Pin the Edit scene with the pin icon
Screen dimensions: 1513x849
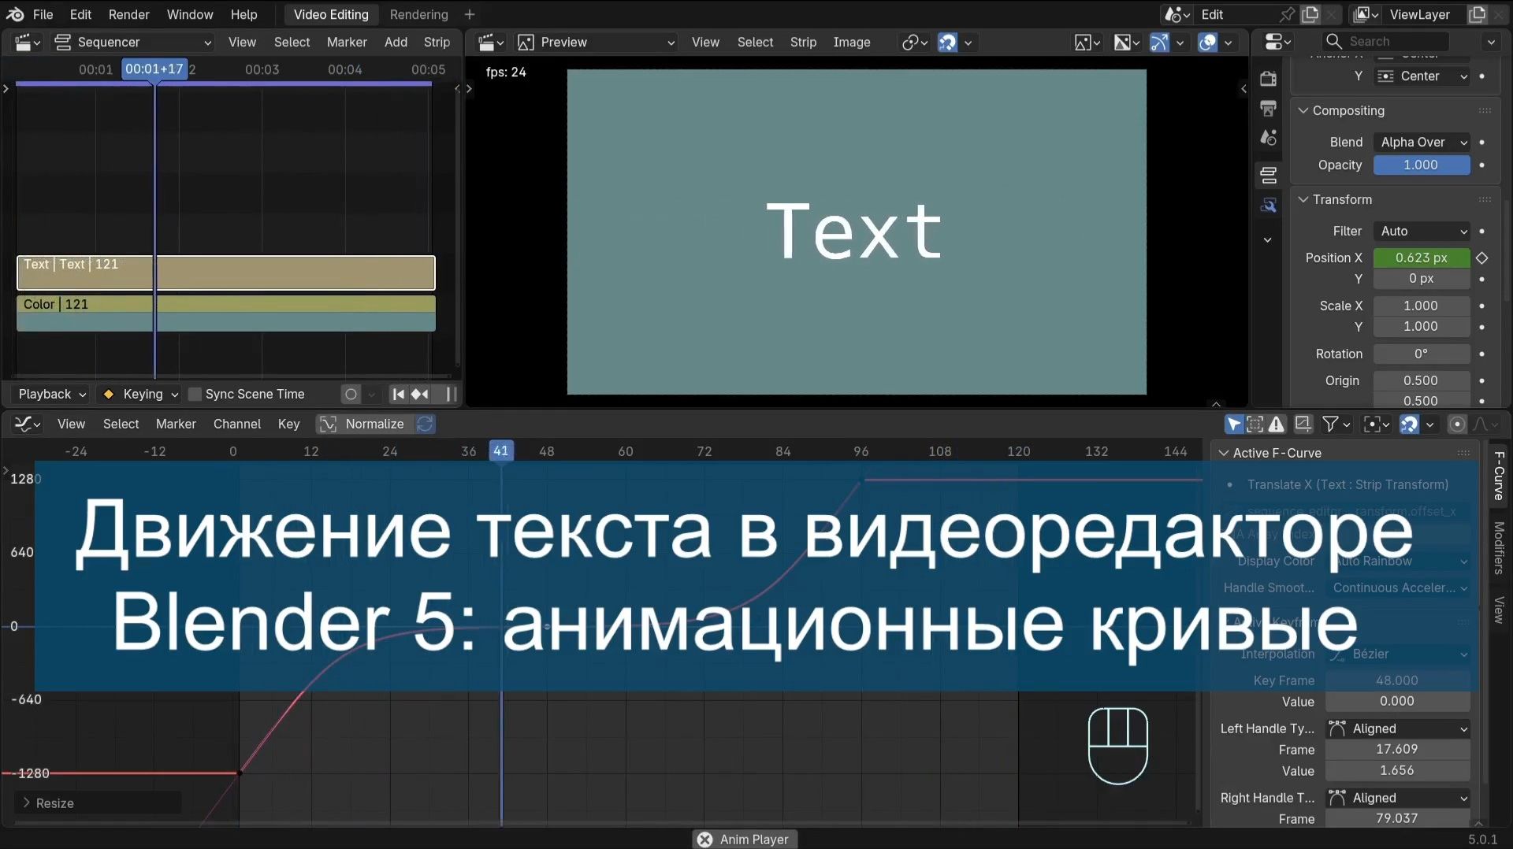(x=1287, y=14)
